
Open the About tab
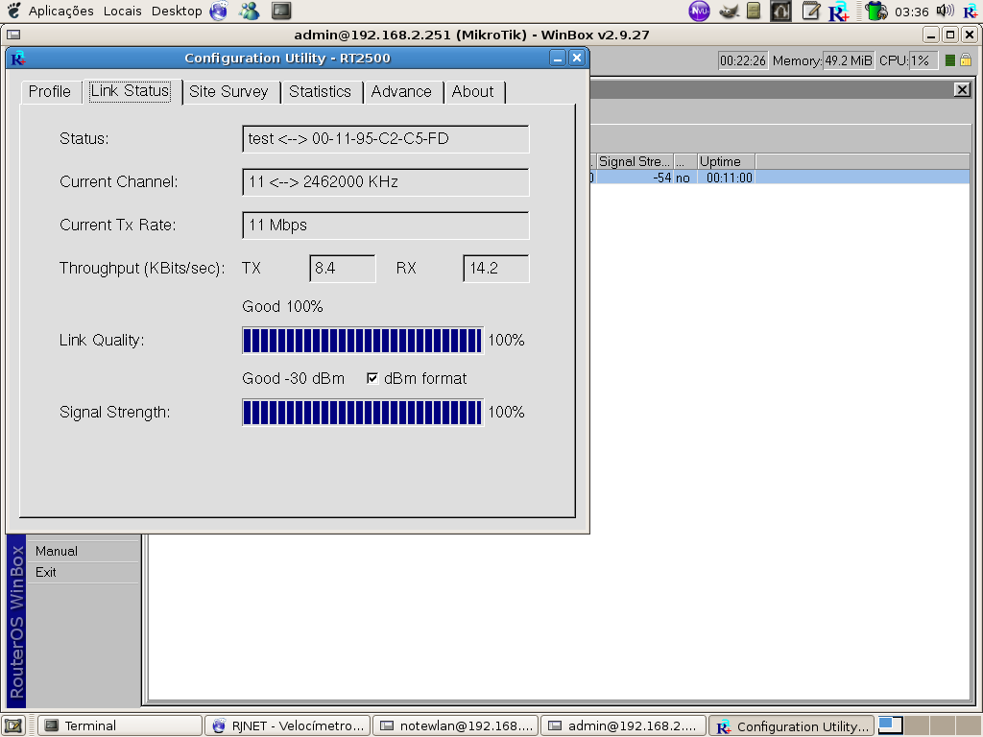472,91
